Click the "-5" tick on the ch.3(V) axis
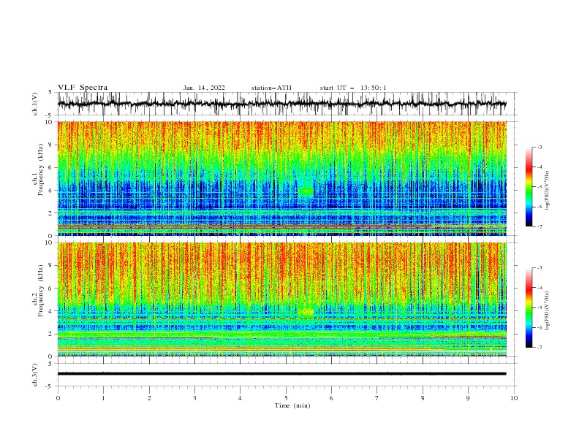The height and width of the screenshot is (447, 579). click(49, 386)
